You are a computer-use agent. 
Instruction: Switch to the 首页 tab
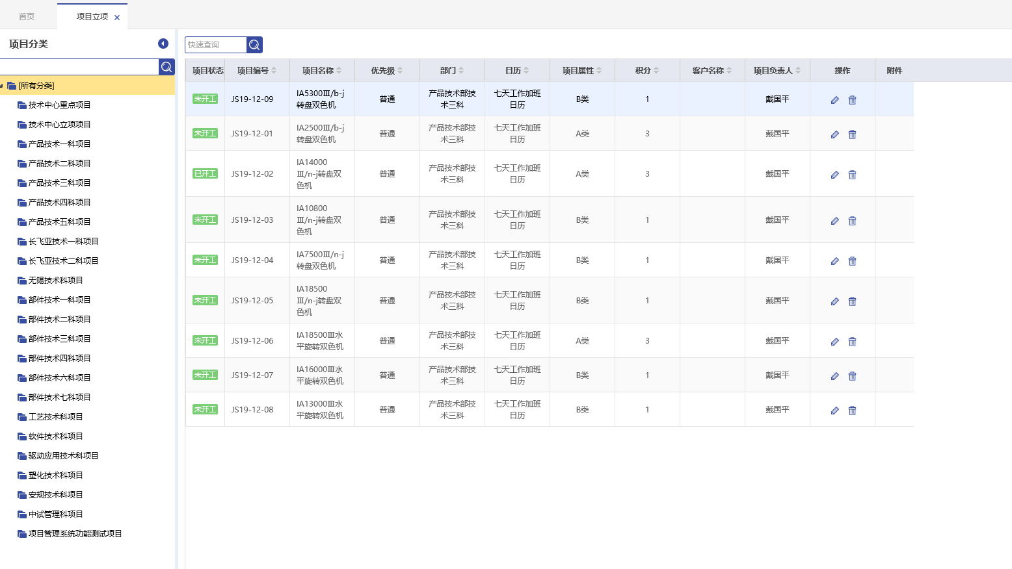click(x=27, y=17)
